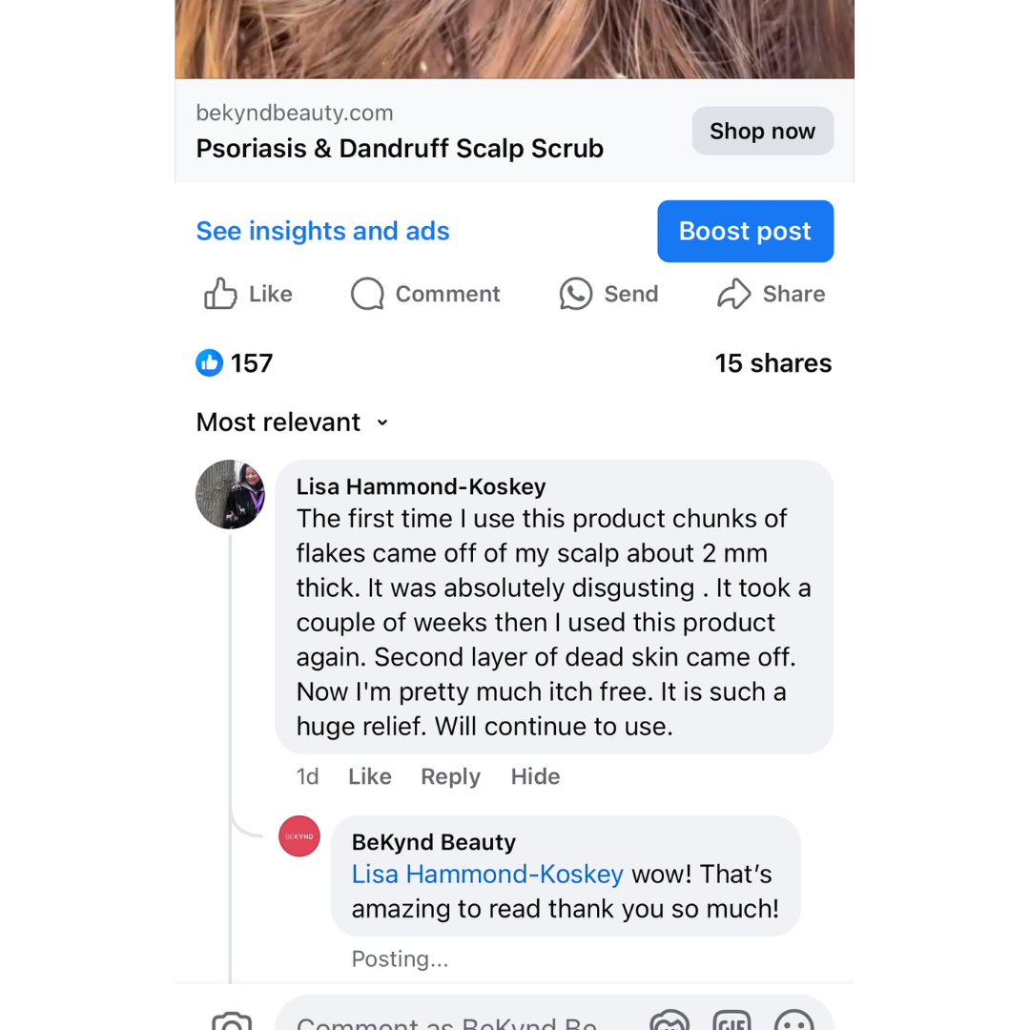
Task: Open the blue like reaction count
Action: (x=235, y=363)
